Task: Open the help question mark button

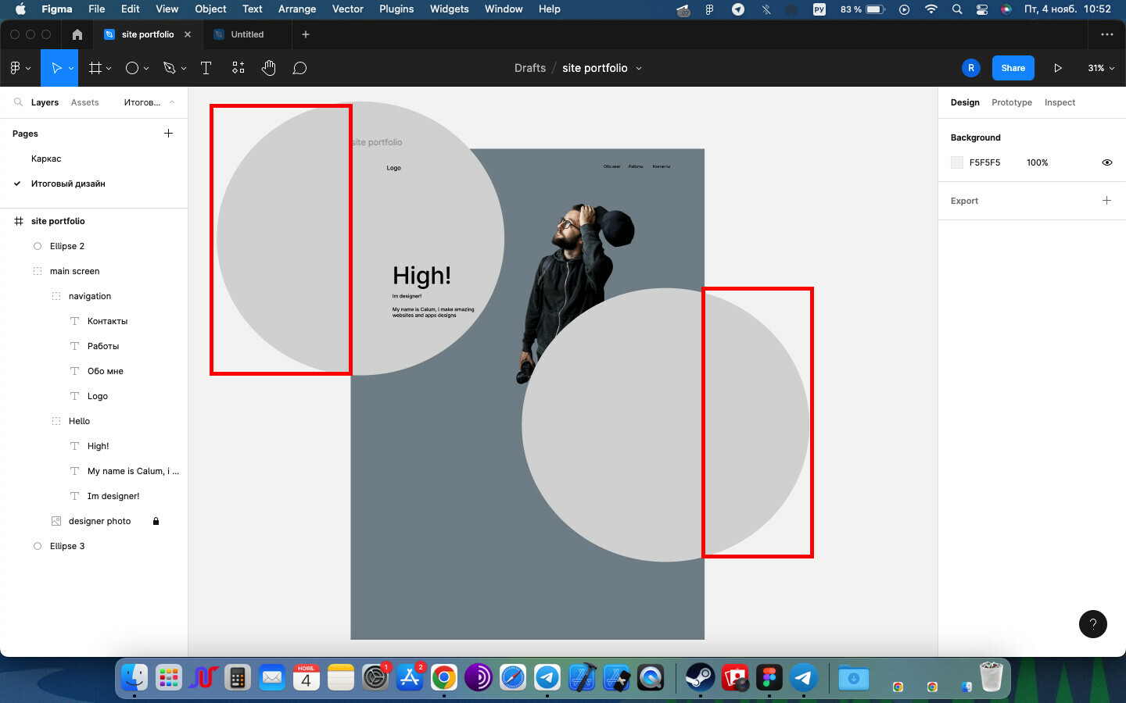Action: tap(1093, 624)
